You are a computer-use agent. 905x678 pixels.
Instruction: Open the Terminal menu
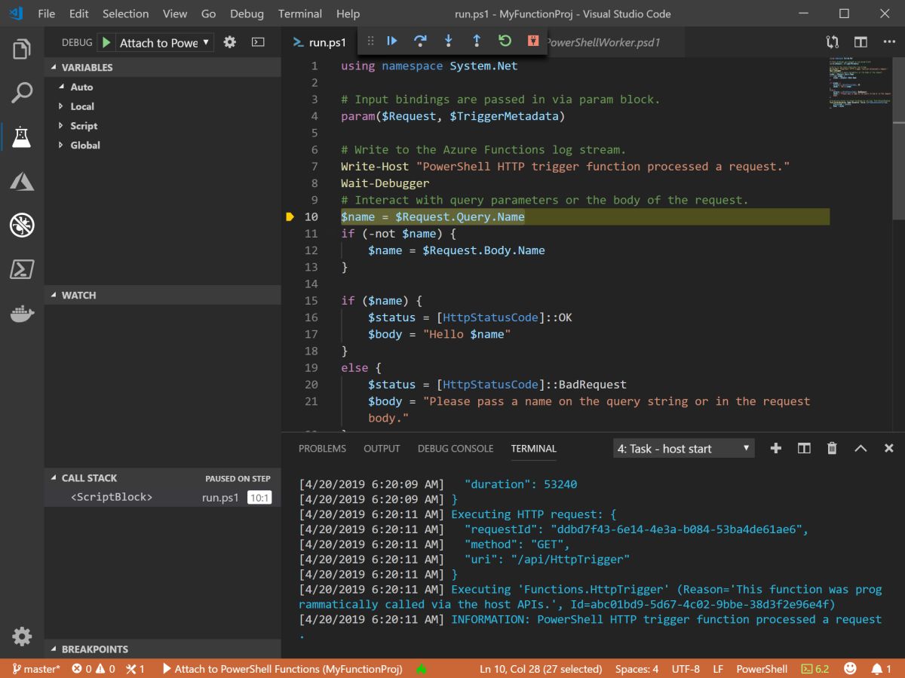pyautogui.click(x=299, y=14)
